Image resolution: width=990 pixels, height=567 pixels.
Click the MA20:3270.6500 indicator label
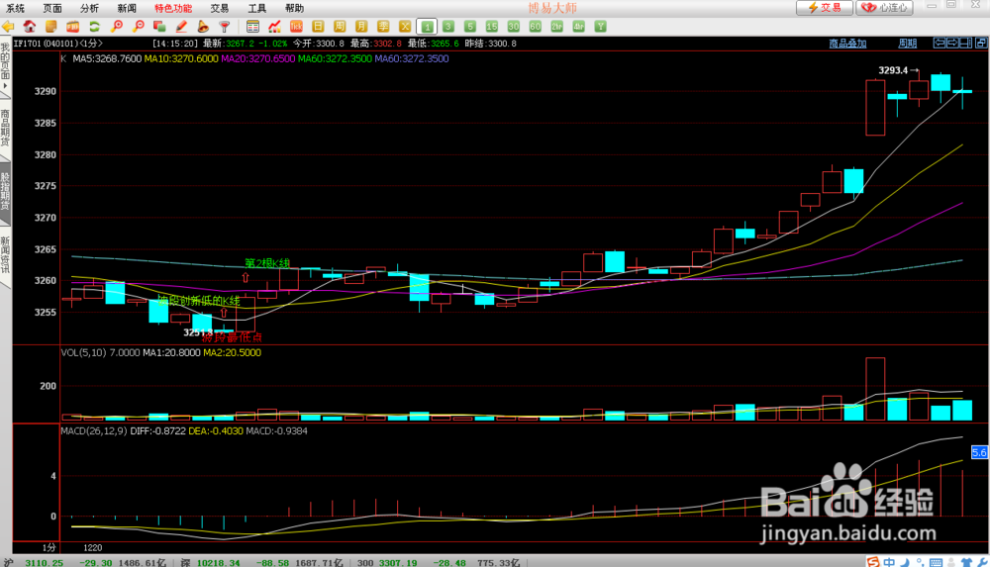tap(258, 58)
